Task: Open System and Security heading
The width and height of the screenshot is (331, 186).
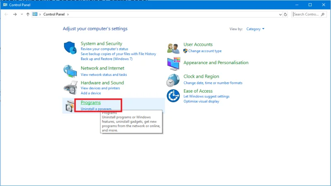Action: pyautogui.click(x=101, y=43)
